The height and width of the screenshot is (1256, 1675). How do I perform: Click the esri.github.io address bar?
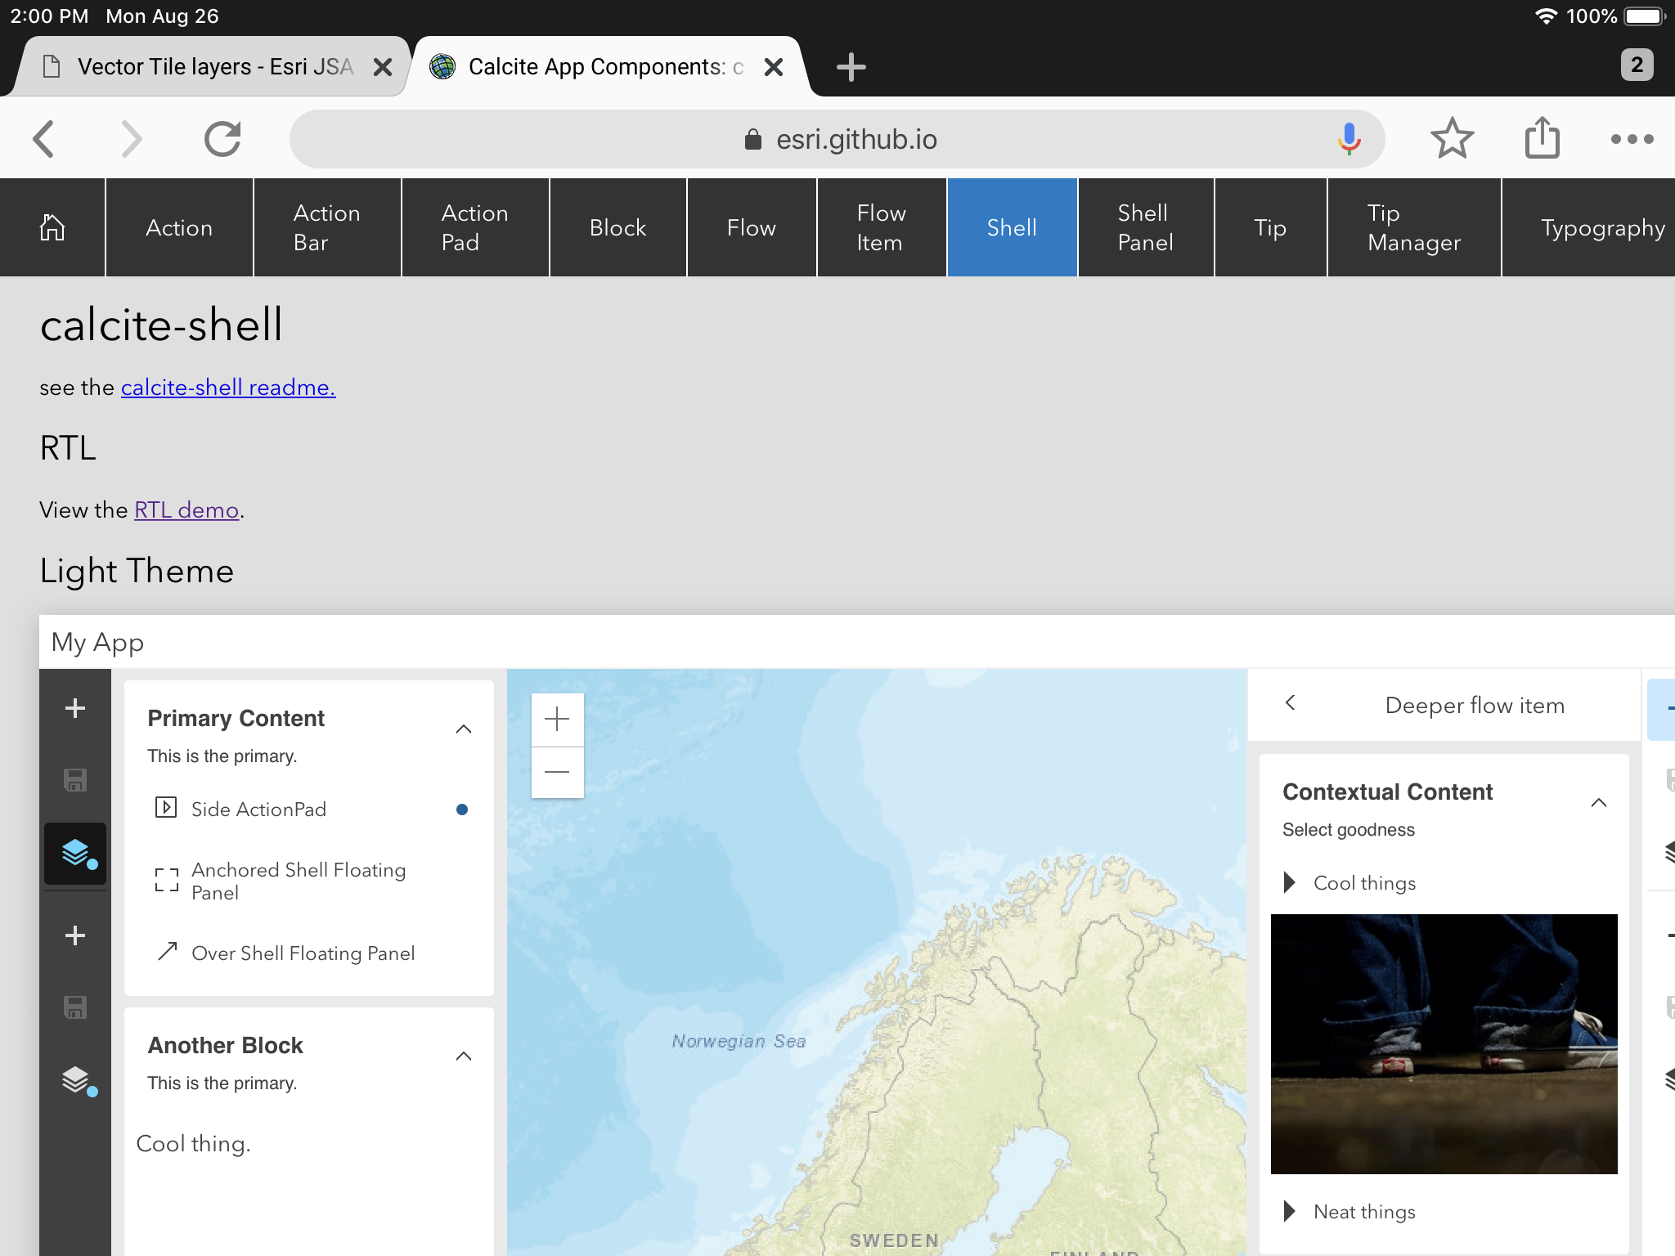pyautogui.click(x=837, y=139)
